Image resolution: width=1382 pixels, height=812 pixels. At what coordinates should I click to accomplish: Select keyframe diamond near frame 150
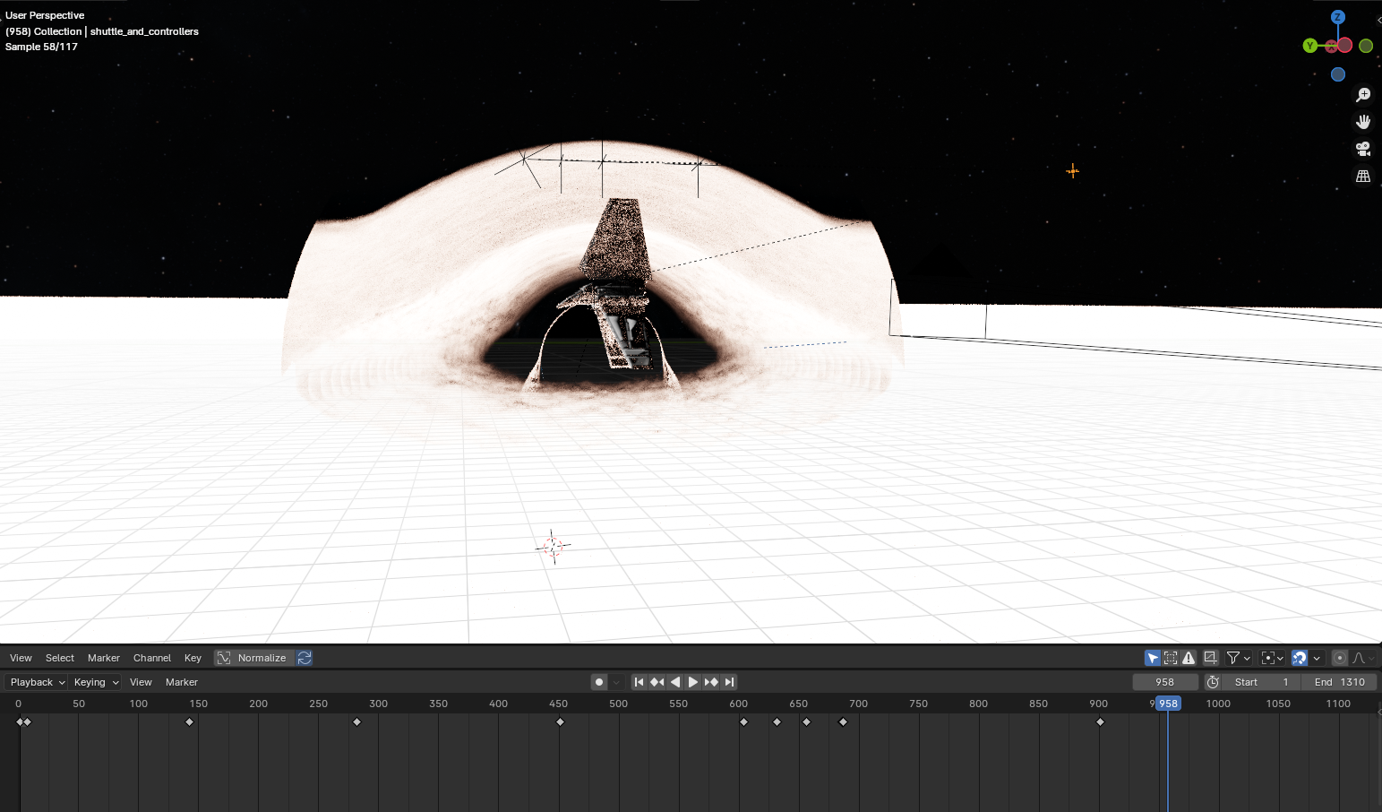click(x=189, y=721)
